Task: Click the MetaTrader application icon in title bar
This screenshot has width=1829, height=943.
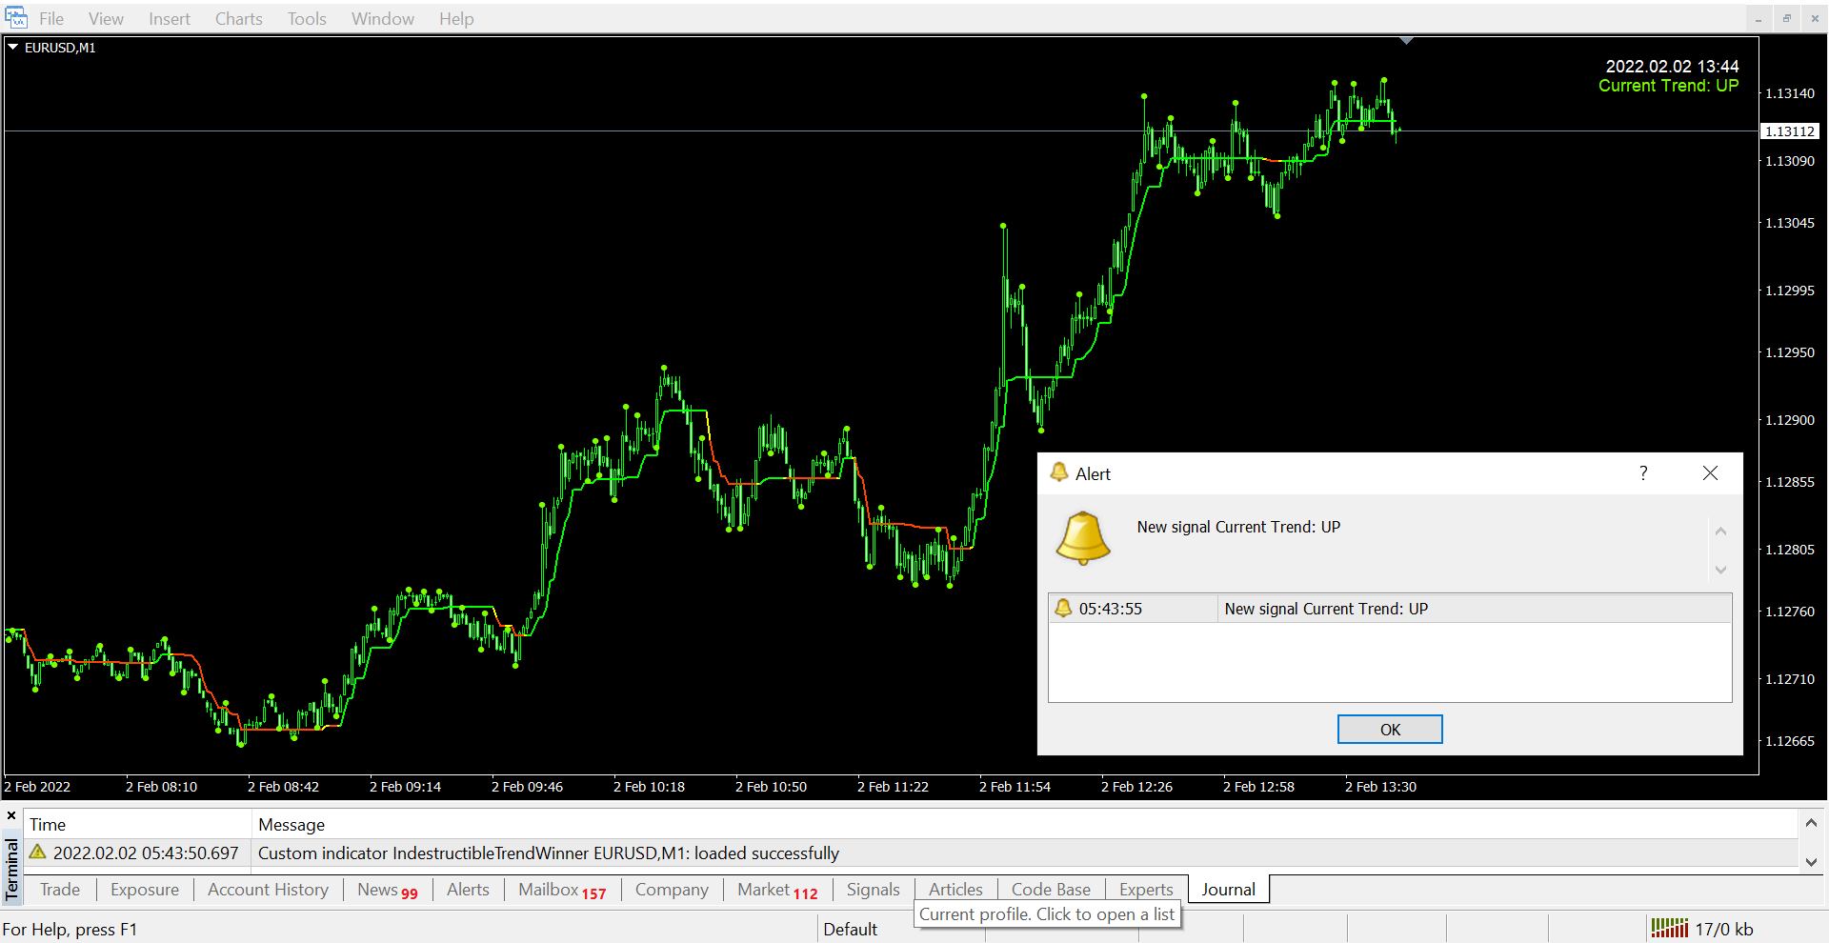Action: tap(16, 17)
